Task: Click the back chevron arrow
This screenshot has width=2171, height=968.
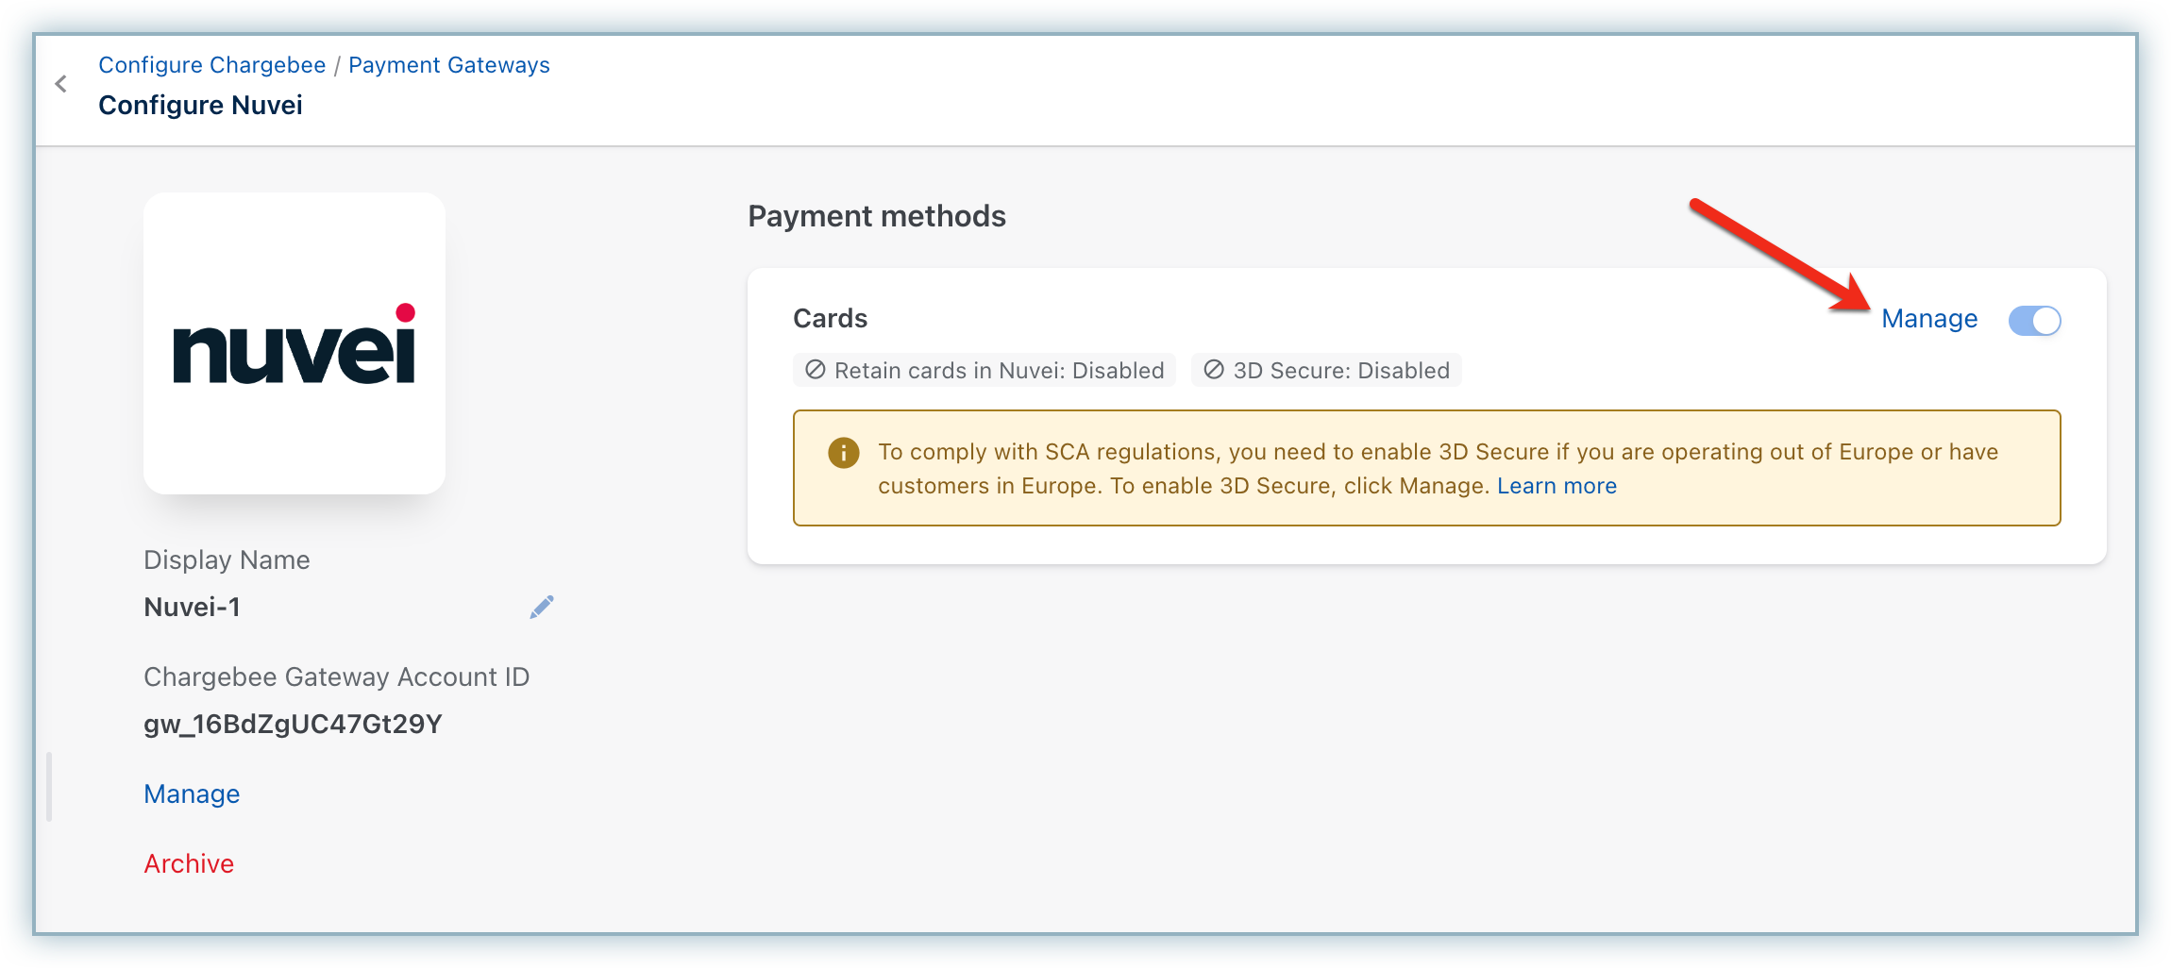Action: [x=61, y=84]
